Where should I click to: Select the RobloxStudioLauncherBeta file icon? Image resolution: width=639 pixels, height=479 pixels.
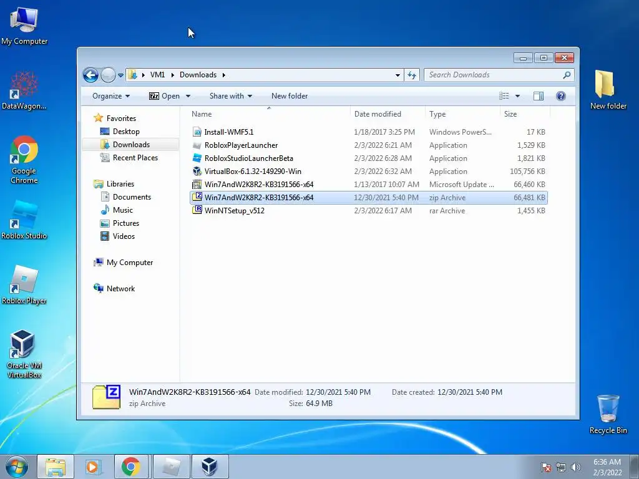[197, 158]
